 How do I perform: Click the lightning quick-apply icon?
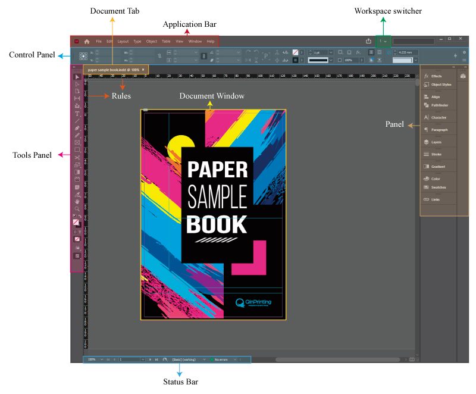[455, 55]
